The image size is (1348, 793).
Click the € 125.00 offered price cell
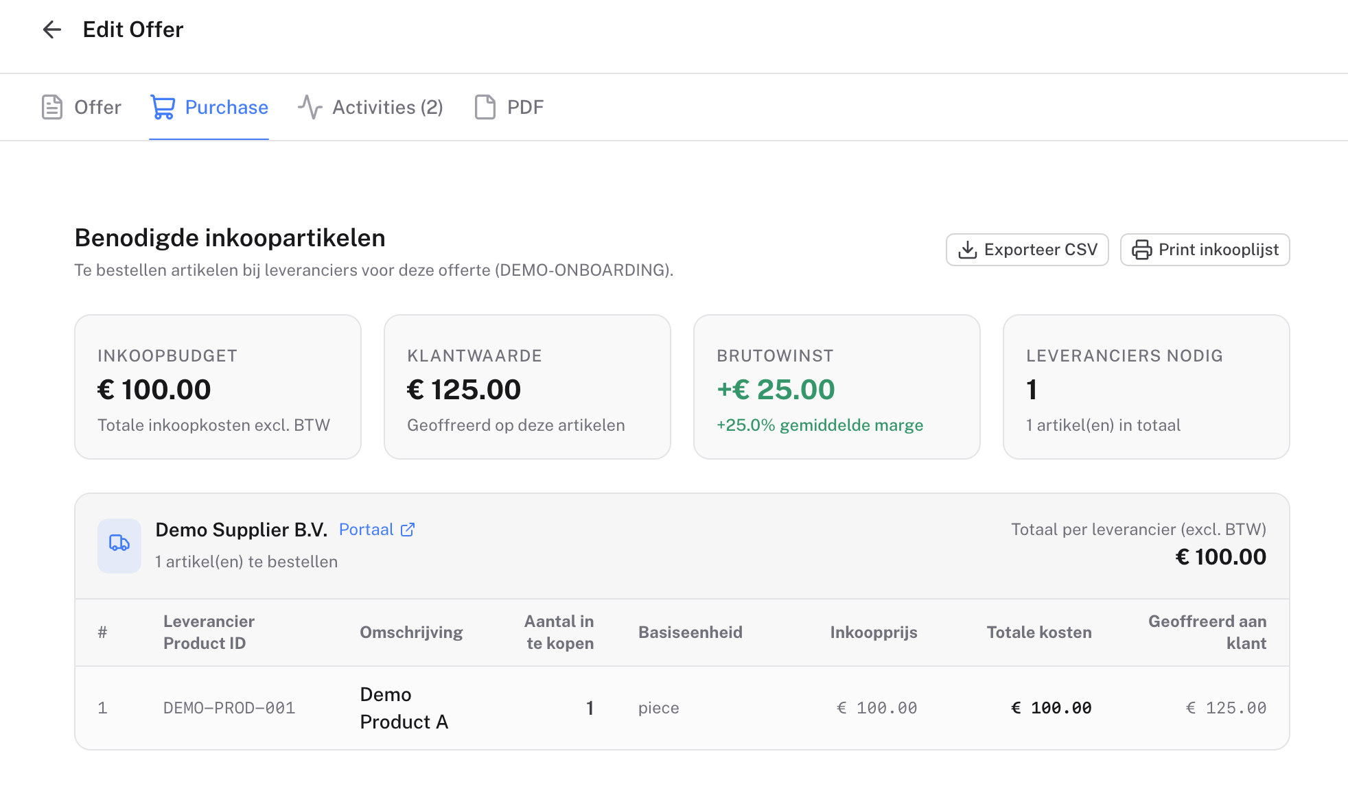pyautogui.click(x=1227, y=708)
